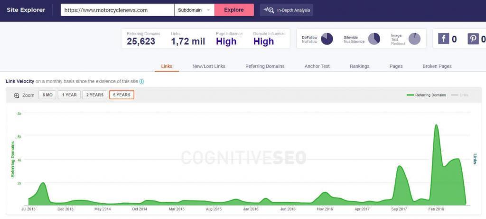Click the Site Explorer title
Screen dimensions: 486x219
coord(26,10)
